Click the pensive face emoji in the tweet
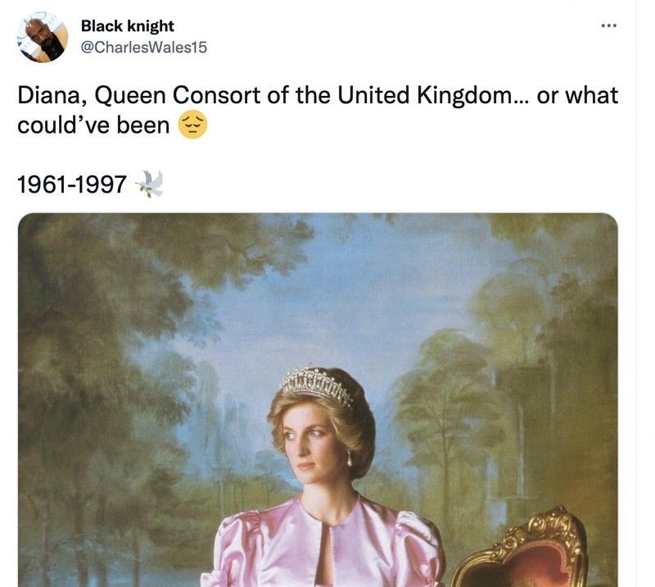The height and width of the screenshot is (587, 655). 192,125
